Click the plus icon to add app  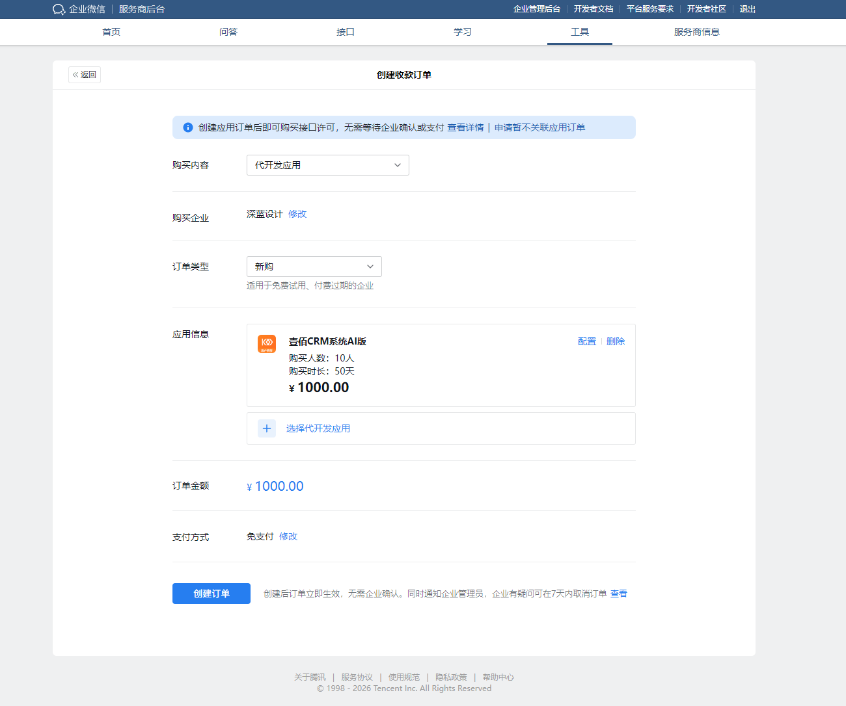point(267,428)
